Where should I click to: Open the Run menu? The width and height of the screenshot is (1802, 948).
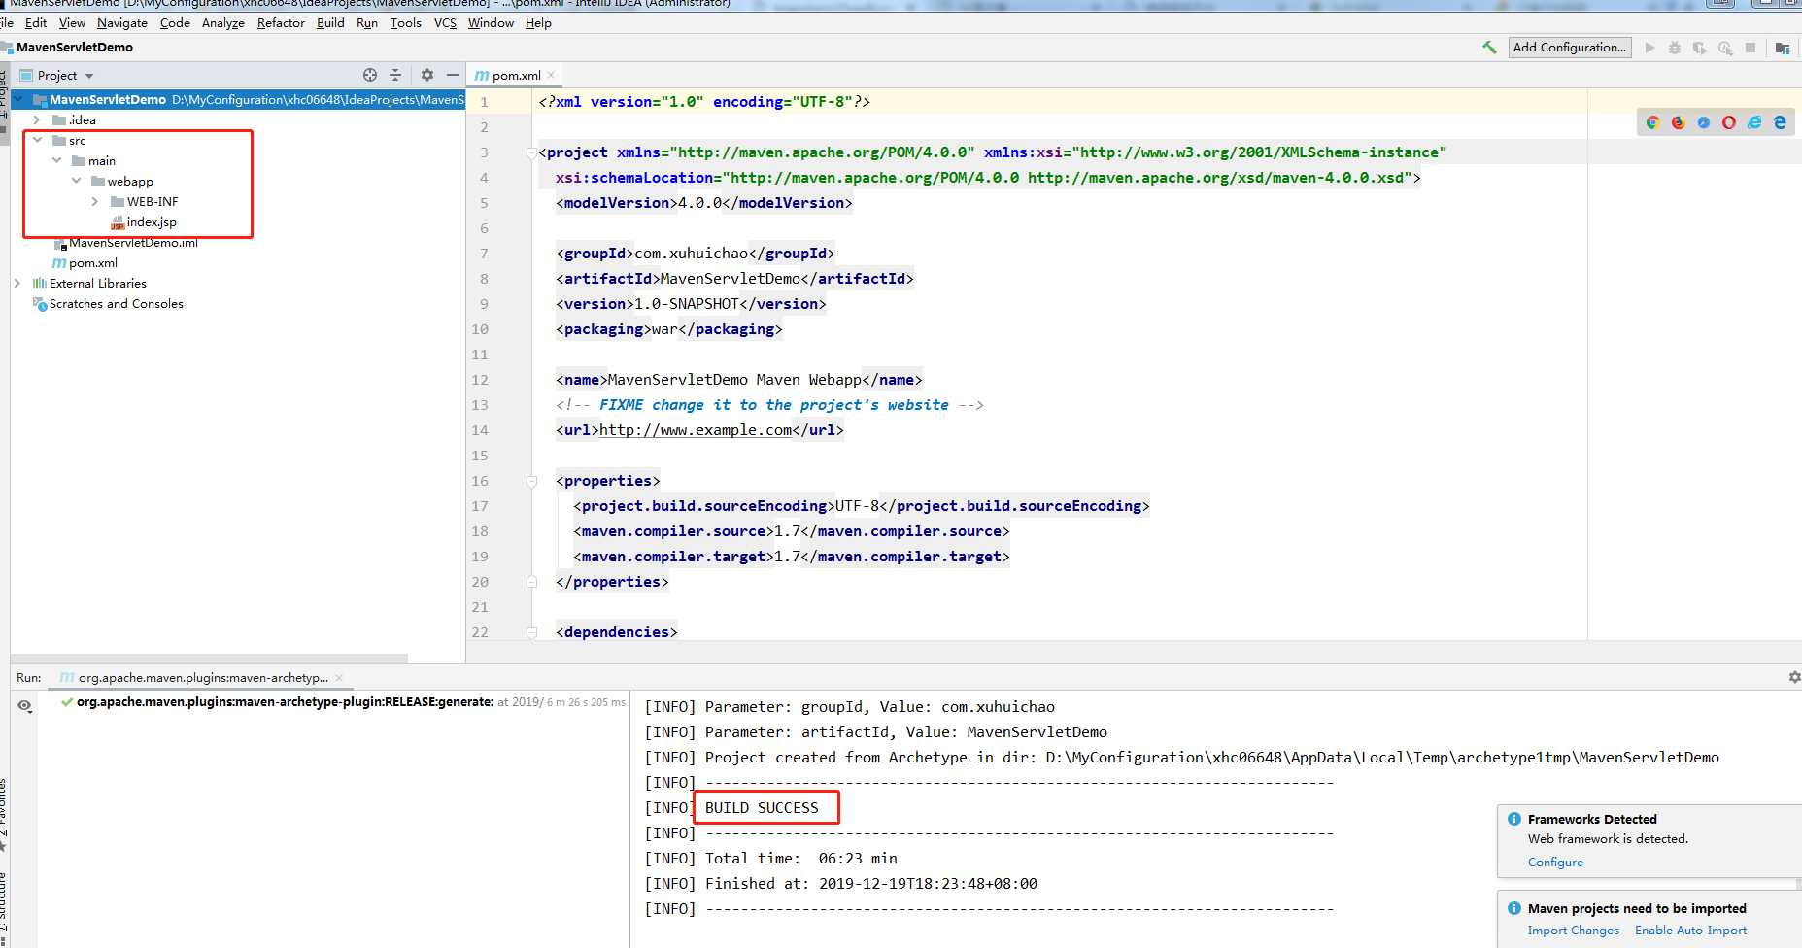click(367, 23)
